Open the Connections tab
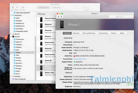 pyautogui.click(x=103, y=33)
